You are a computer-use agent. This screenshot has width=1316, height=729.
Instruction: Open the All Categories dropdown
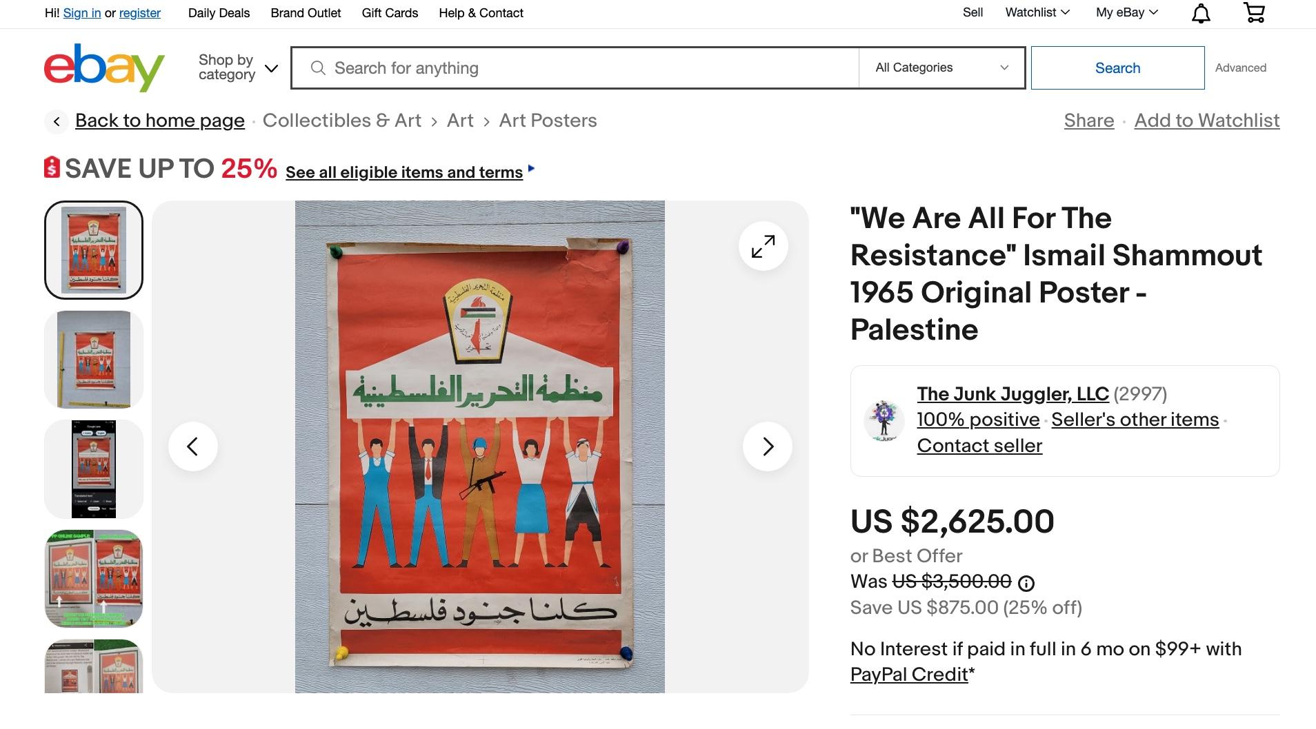click(941, 68)
